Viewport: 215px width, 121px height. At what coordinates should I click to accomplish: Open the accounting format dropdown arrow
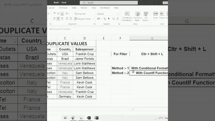pos(101,19)
